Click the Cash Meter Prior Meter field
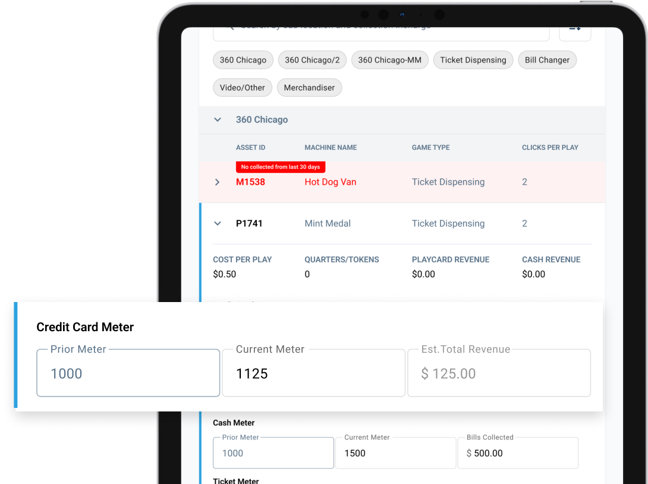 coord(273,453)
